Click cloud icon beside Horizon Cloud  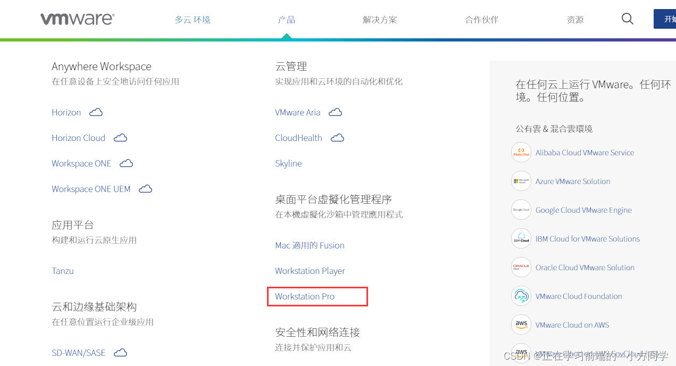click(121, 138)
